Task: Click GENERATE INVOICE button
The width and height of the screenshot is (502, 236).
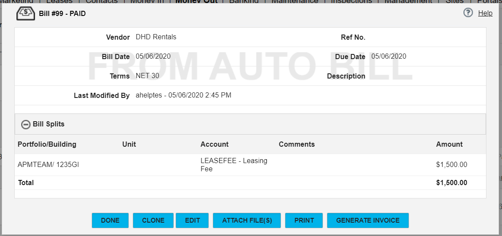Action: [368, 220]
